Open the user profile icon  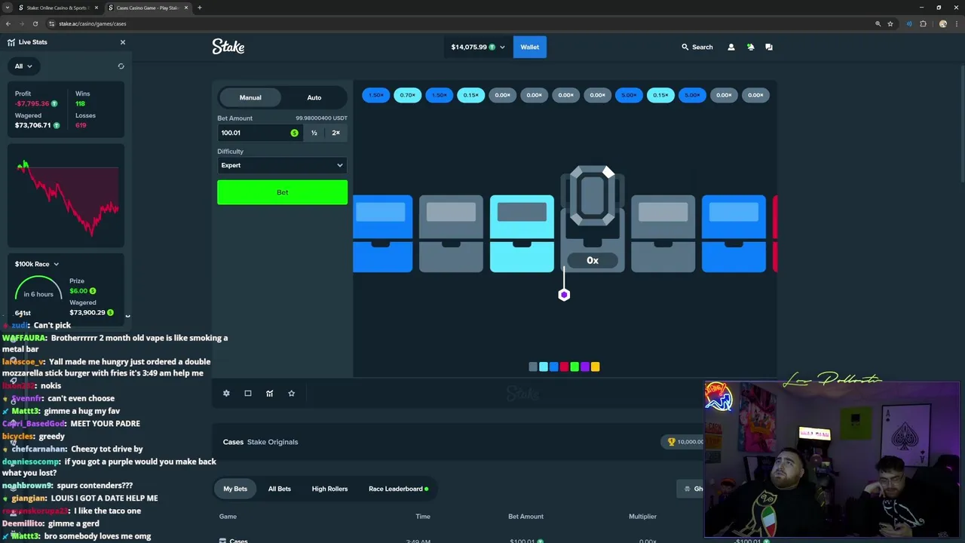point(731,47)
